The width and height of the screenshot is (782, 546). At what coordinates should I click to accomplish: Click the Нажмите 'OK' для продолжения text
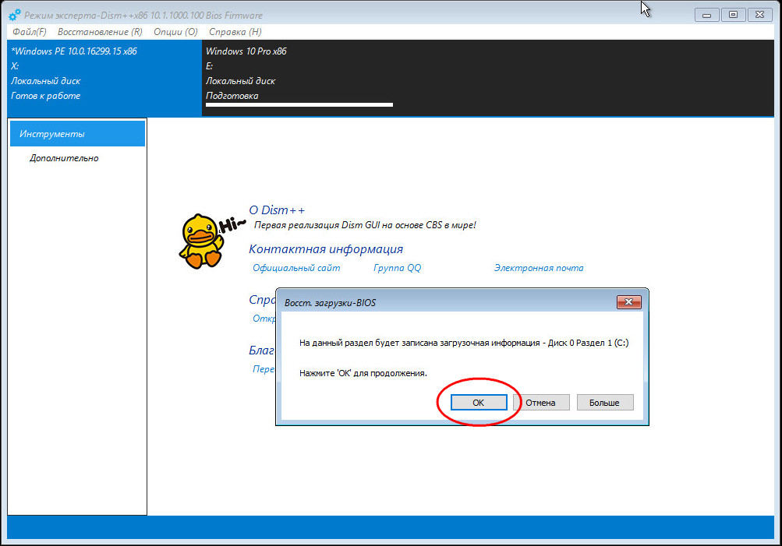point(363,373)
